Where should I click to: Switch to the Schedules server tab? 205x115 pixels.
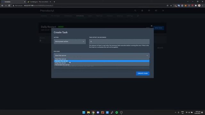click(80, 16)
